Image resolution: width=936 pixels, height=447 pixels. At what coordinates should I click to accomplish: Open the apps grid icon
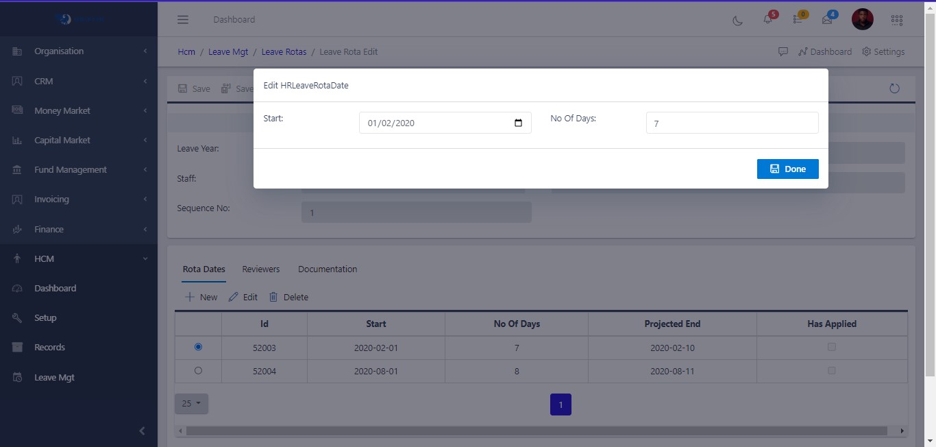(x=896, y=20)
